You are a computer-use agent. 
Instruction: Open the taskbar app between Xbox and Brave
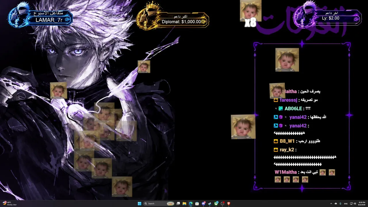coord(223,204)
